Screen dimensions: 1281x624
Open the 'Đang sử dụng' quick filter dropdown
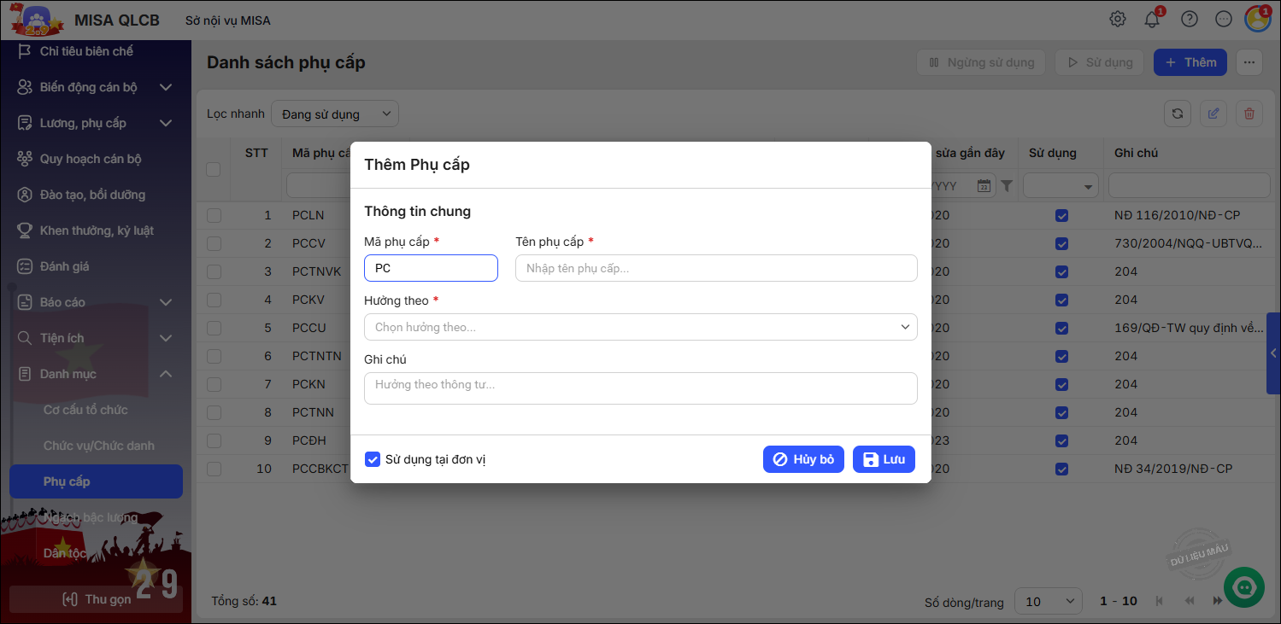(334, 114)
